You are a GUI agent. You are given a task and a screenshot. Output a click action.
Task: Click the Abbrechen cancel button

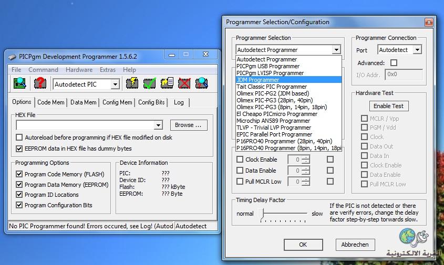355,245
